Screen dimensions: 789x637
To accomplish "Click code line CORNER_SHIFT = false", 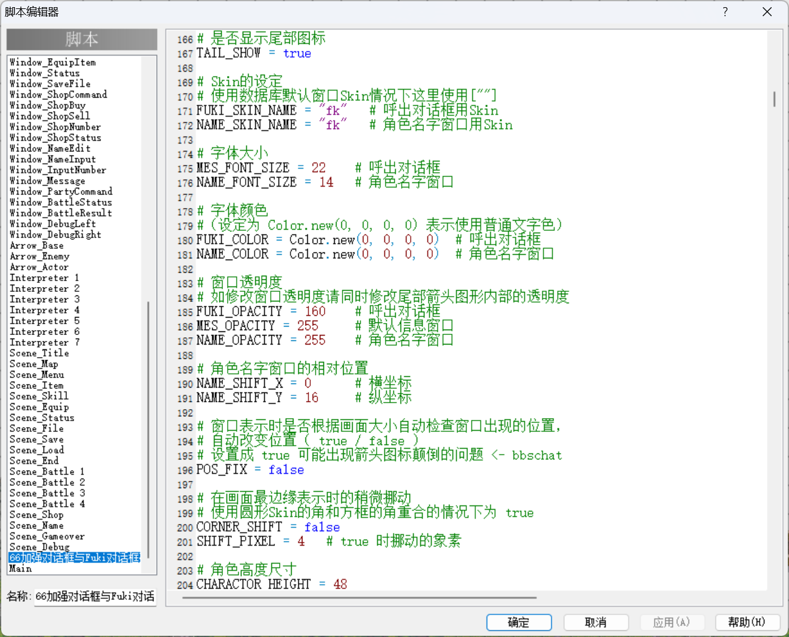I will [x=268, y=527].
